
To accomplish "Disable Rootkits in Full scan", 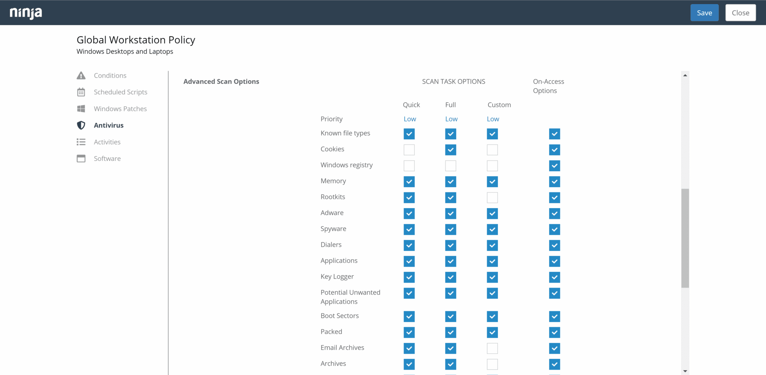I will [451, 198].
